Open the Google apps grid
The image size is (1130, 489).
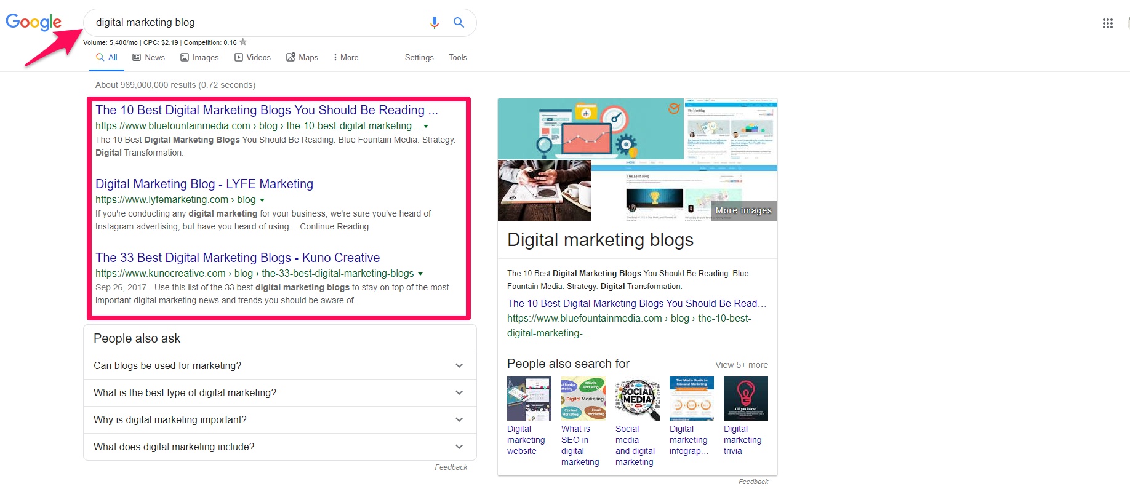pos(1107,23)
